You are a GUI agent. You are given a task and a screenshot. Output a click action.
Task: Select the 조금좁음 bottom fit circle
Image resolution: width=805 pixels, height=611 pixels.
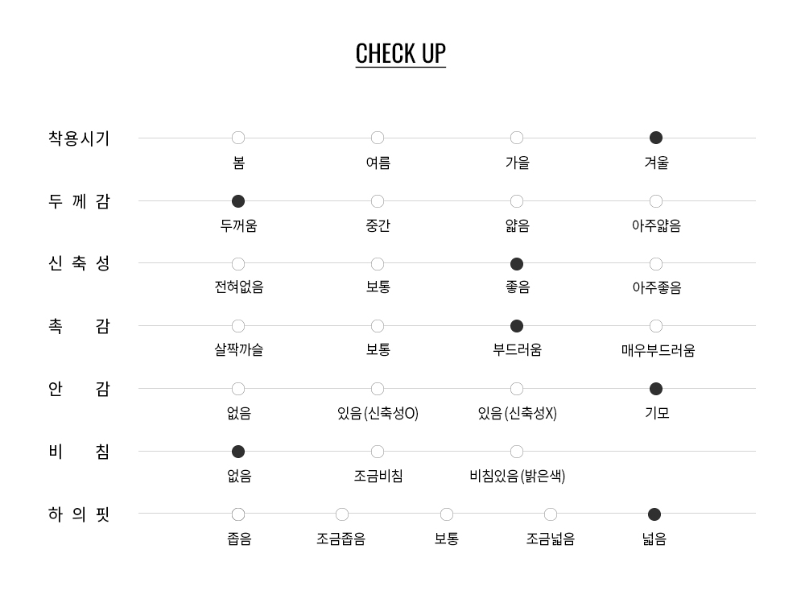342,514
